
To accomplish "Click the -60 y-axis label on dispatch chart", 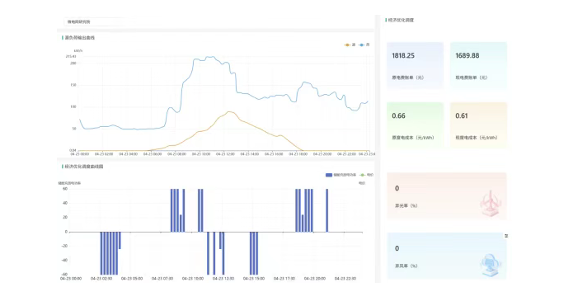I will tap(64, 275).
